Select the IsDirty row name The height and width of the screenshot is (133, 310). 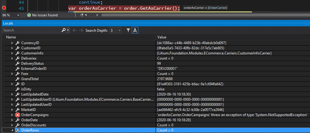[26, 89]
